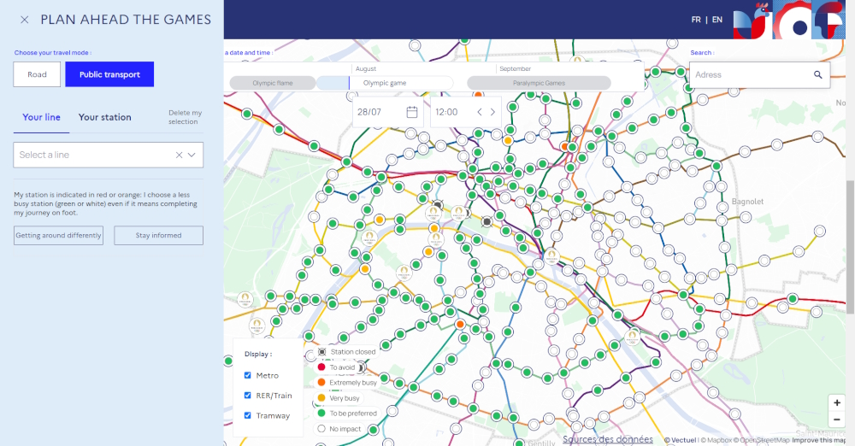Click No impact legend entry
Screen dimensions: 855x446
coord(339,429)
